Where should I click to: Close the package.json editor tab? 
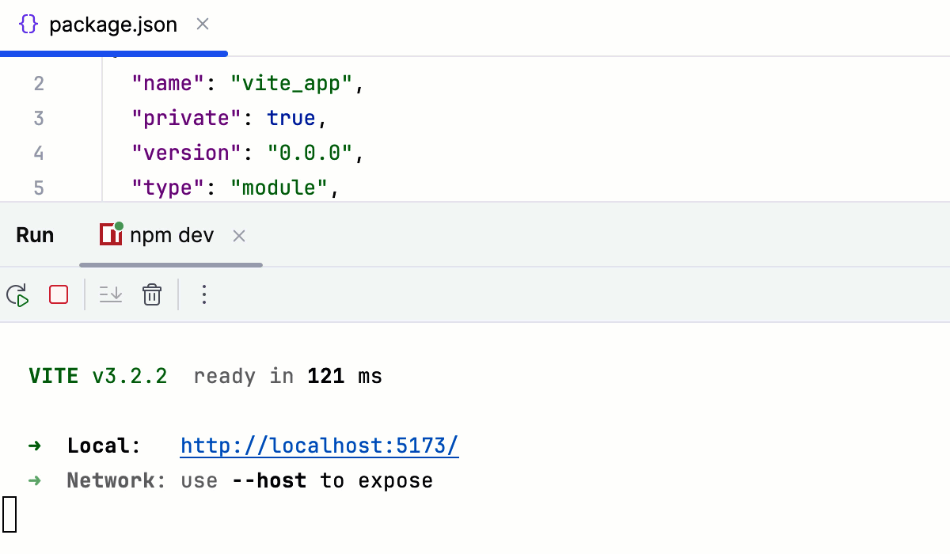[203, 25]
